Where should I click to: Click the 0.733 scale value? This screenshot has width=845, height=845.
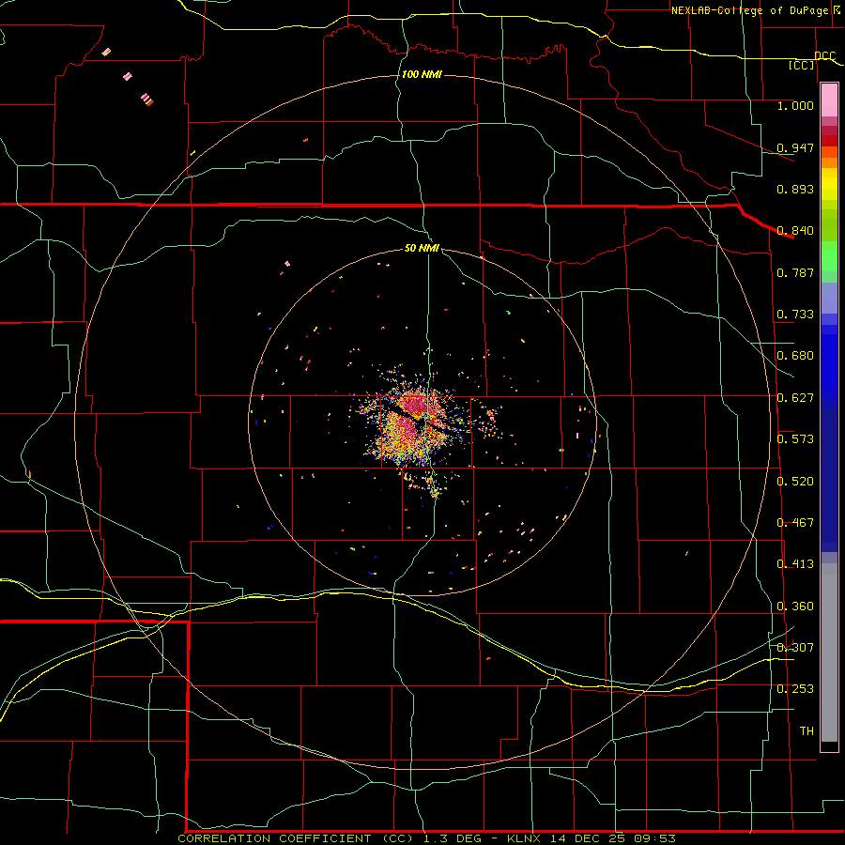coord(795,315)
